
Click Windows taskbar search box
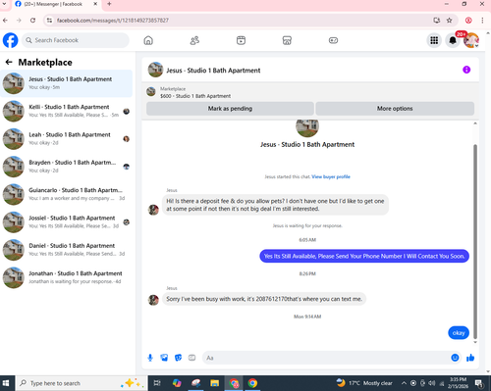coord(81,383)
